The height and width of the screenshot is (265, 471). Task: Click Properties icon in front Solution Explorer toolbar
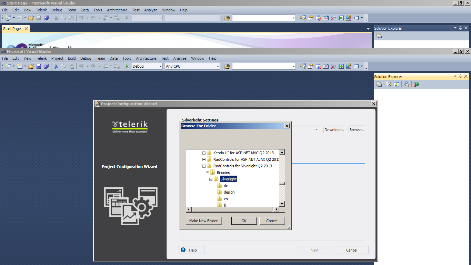click(379, 84)
